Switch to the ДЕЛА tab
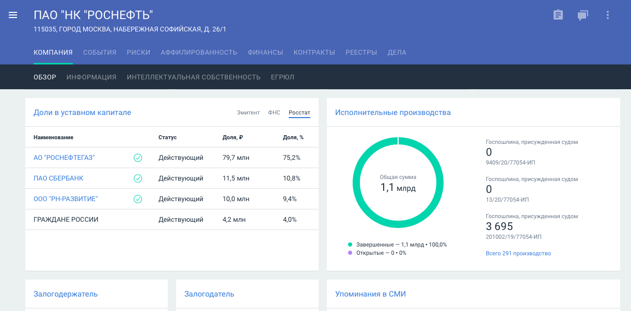Viewport: 631px width, 311px height. [397, 52]
